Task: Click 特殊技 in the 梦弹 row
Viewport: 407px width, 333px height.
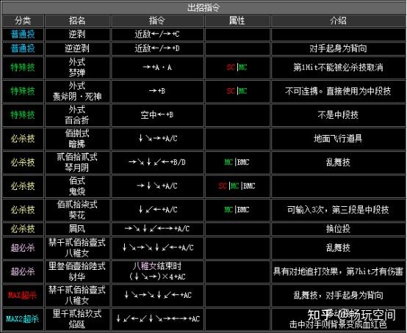Action: click(x=23, y=67)
